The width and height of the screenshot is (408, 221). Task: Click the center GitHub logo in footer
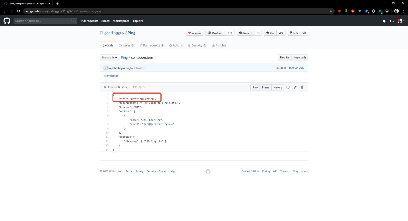(x=208, y=172)
